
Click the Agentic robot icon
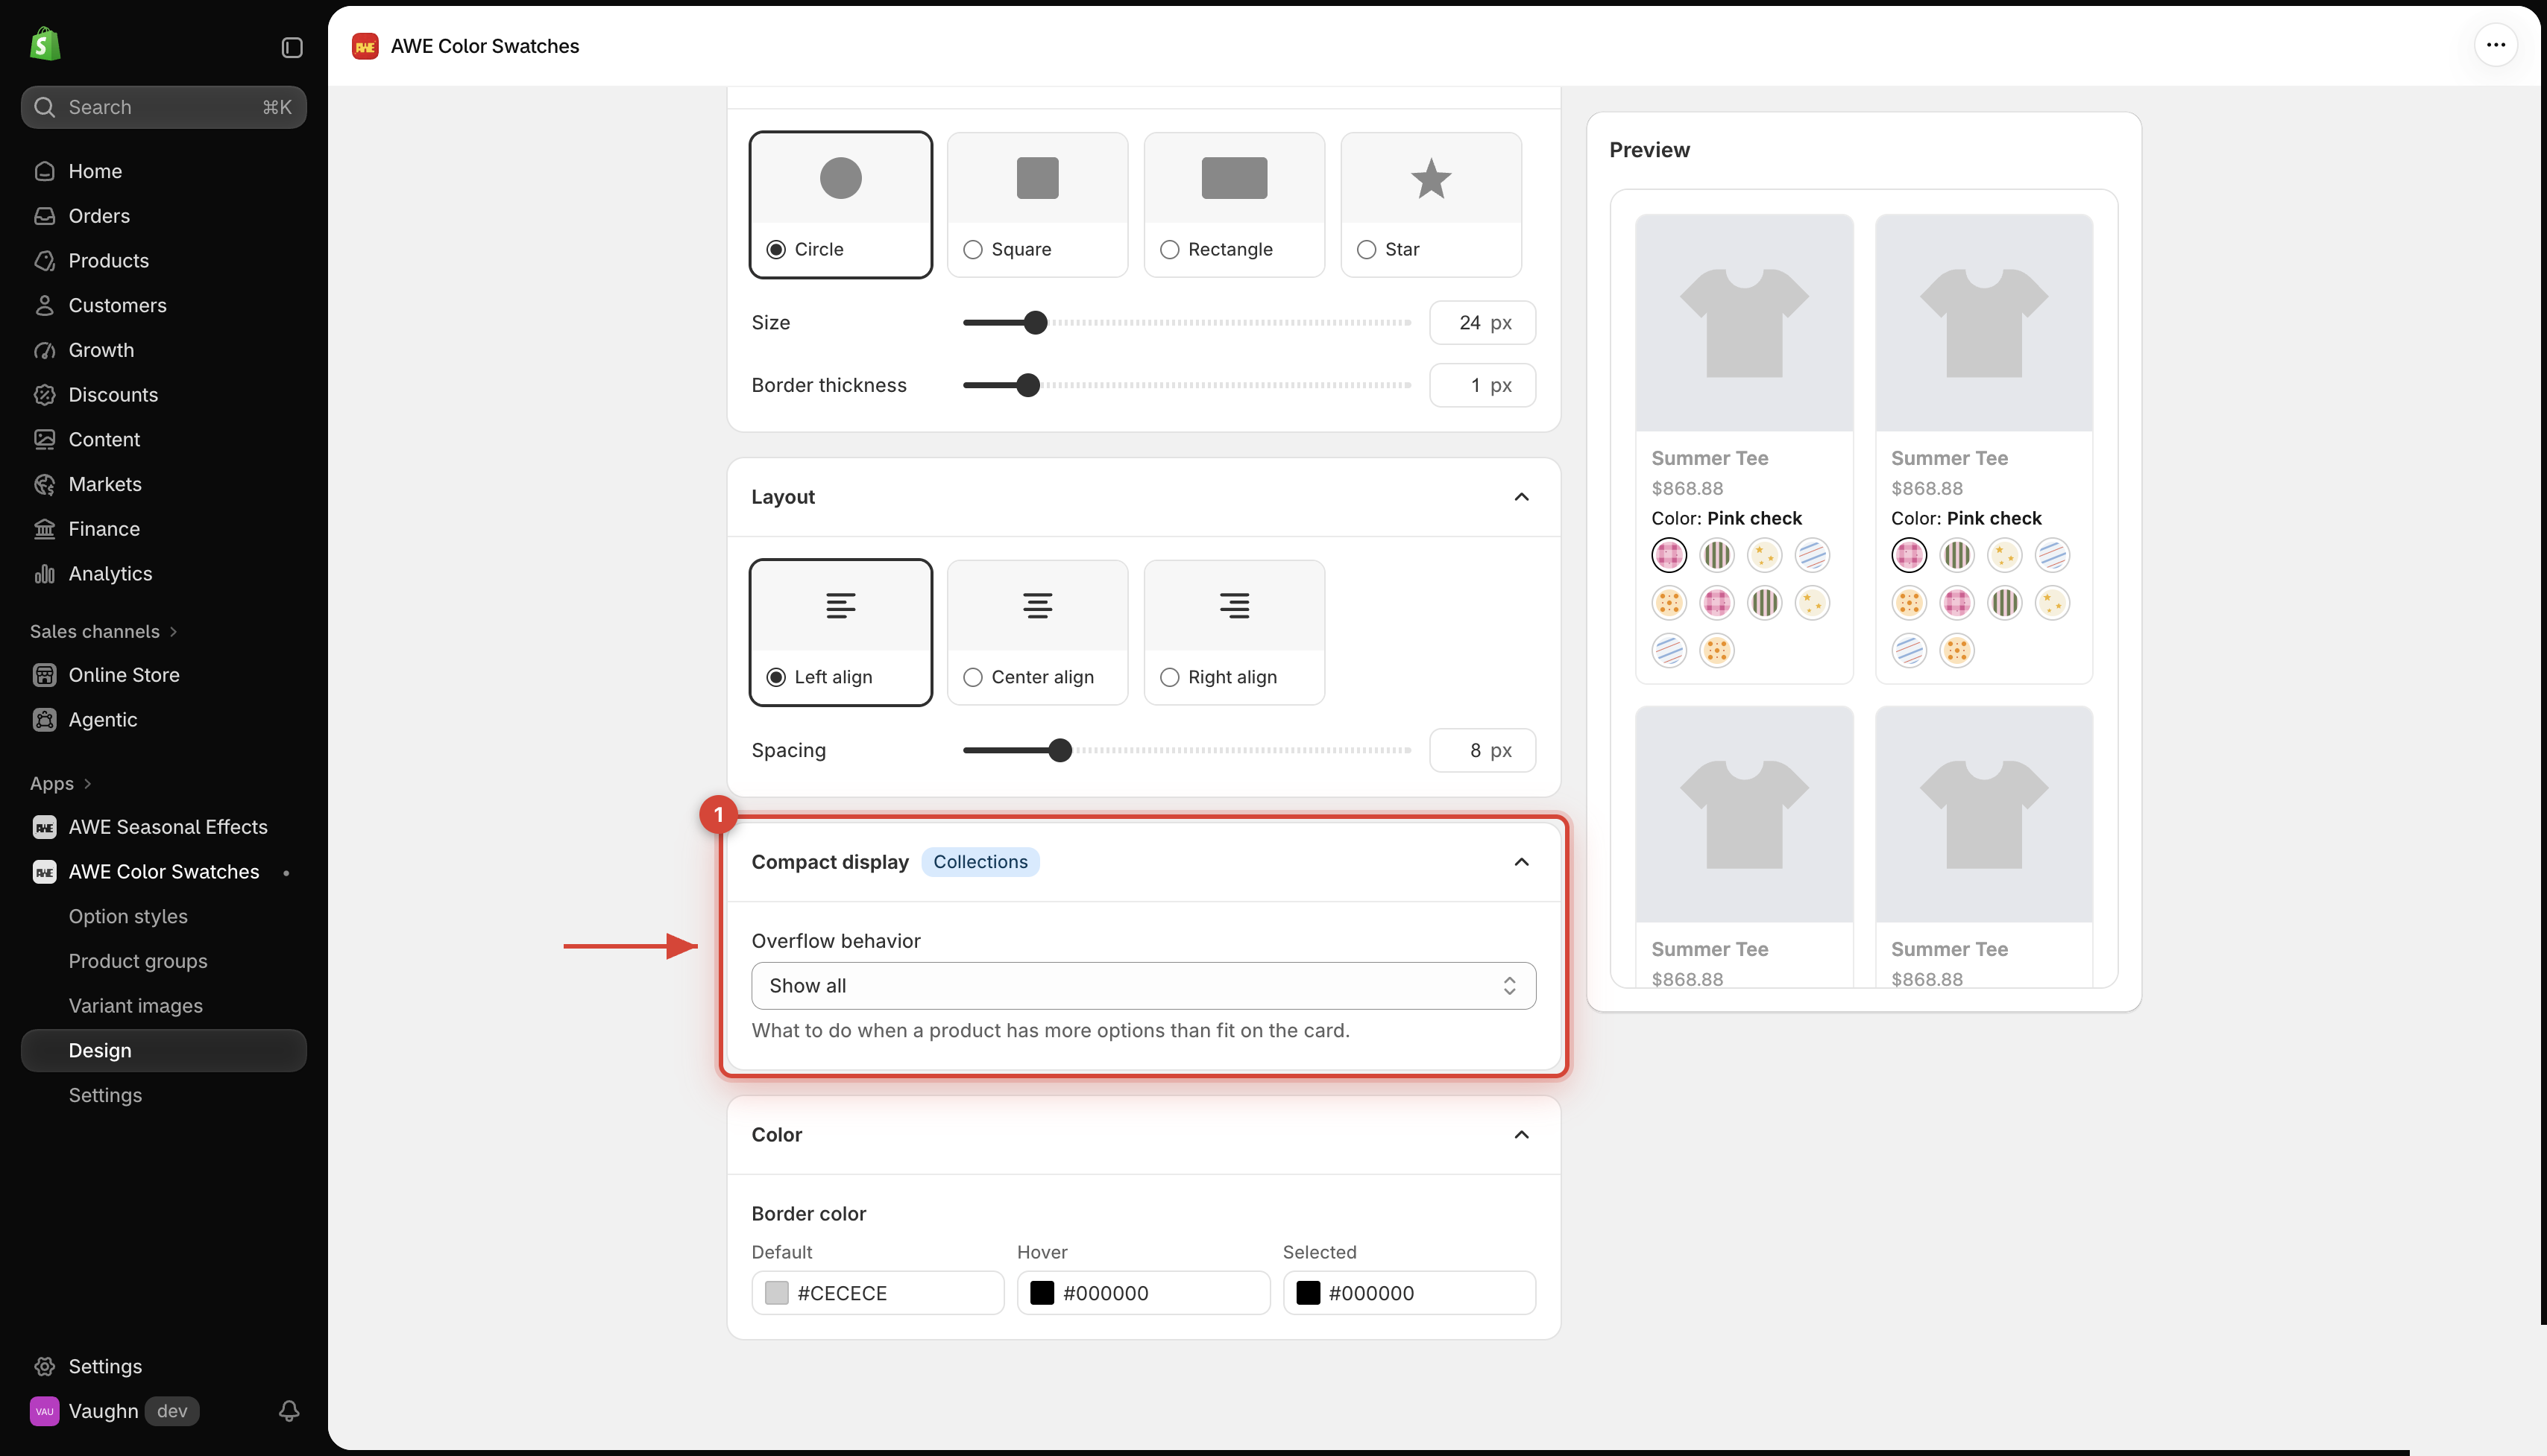pos(45,720)
